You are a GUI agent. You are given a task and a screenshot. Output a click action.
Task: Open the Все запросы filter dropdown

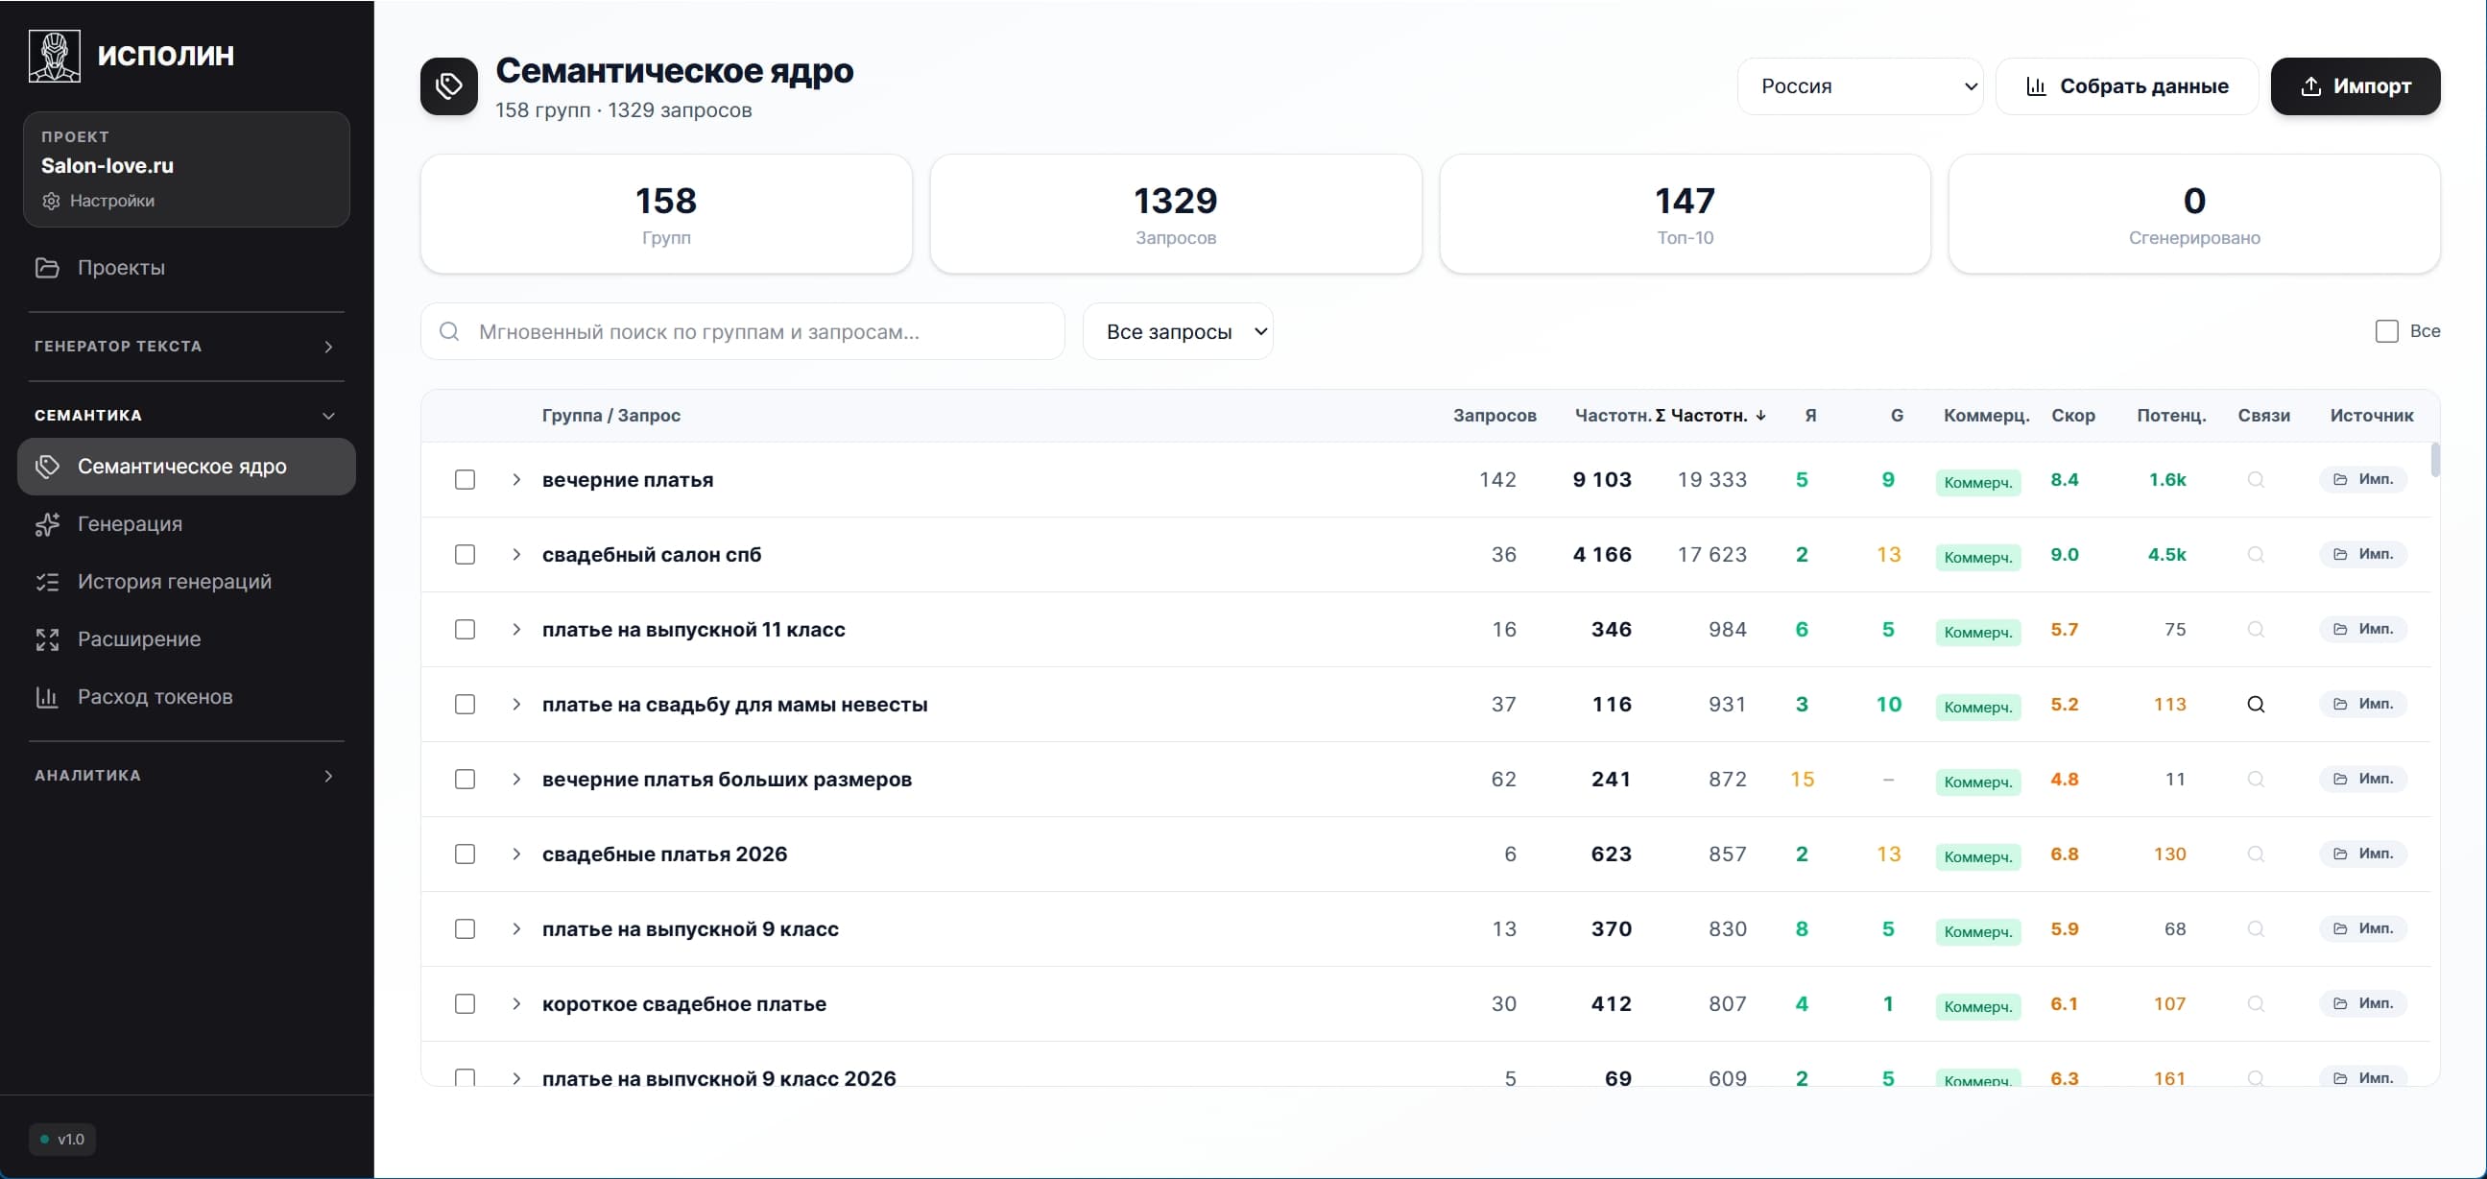pyautogui.click(x=1178, y=331)
